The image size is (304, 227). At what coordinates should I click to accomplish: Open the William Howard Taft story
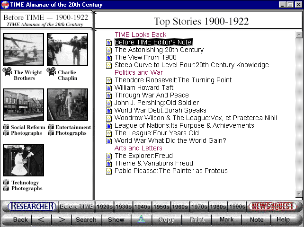(x=144, y=87)
